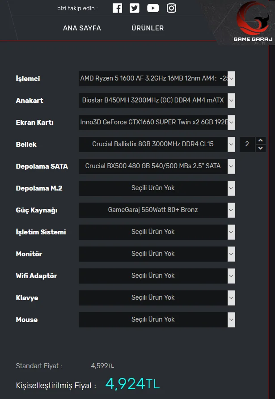Open the YouTube channel icon

(x=153, y=8)
